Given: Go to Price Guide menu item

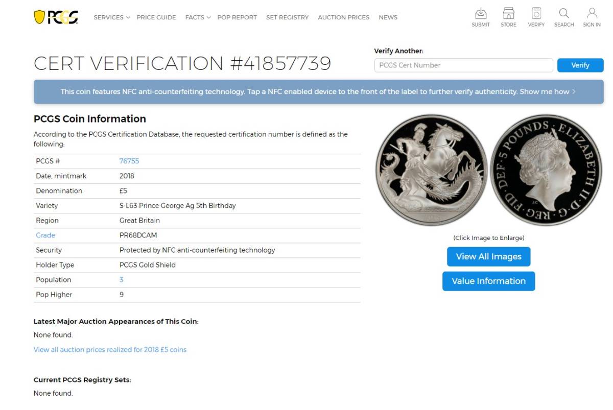Looking at the screenshot, I should tap(156, 17).
